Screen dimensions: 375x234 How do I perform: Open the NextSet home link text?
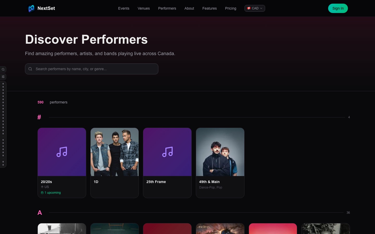click(x=46, y=8)
